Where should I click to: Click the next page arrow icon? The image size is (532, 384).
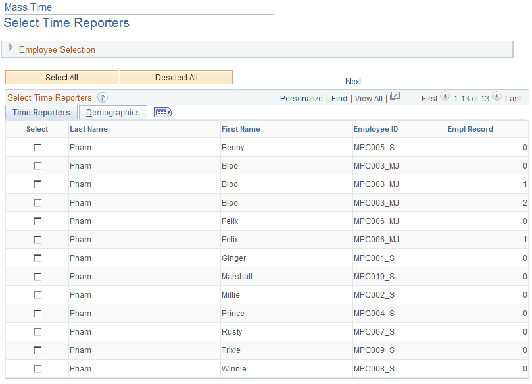click(496, 97)
